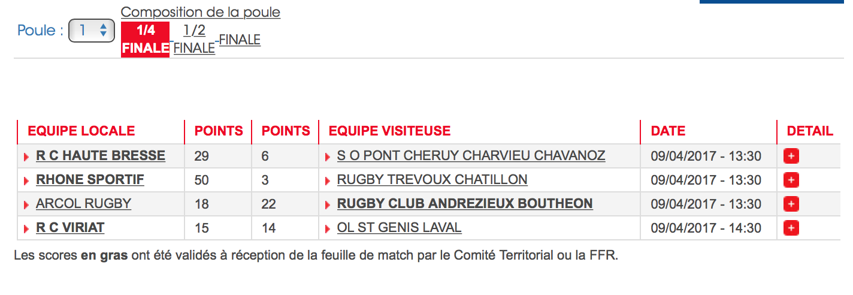Open R C VIRIAT team link

pos(70,228)
